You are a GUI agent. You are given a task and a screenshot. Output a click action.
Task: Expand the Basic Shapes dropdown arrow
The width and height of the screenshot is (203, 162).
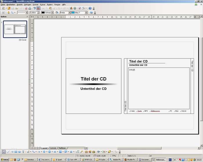[47, 152]
